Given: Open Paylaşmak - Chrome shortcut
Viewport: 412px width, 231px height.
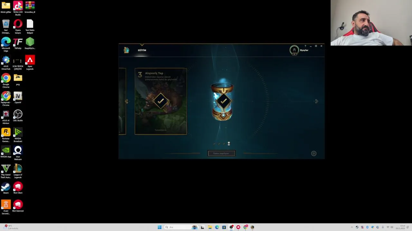Looking at the screenshot, I should (x=6, y=99).
